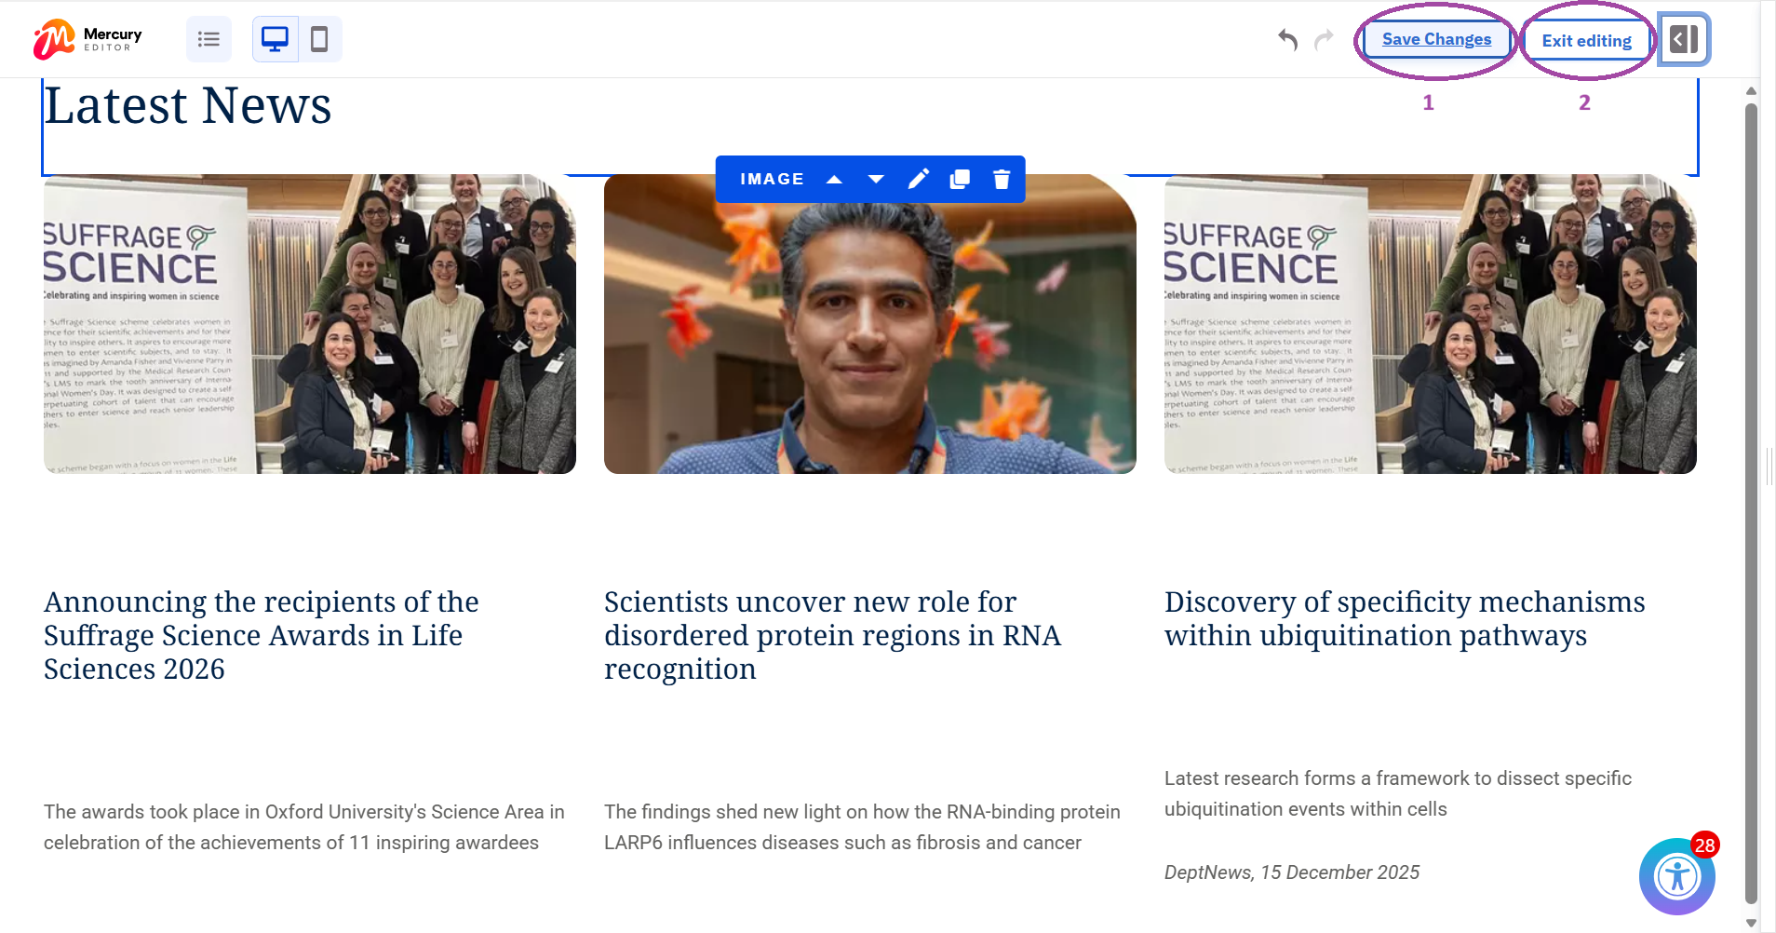The width and height of the screenshot is (1776, 933).
Task: Select the IMAGE label in toolbar
Action: coord(772,179)
